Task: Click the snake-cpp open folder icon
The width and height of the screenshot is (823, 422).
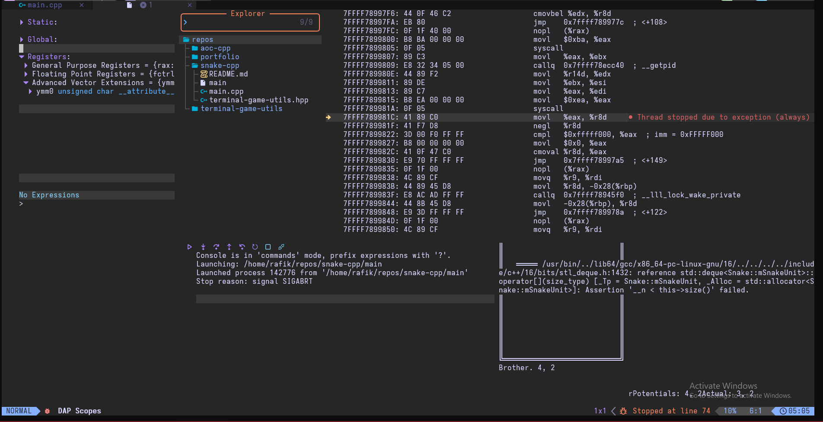Action: click(195, 65)
